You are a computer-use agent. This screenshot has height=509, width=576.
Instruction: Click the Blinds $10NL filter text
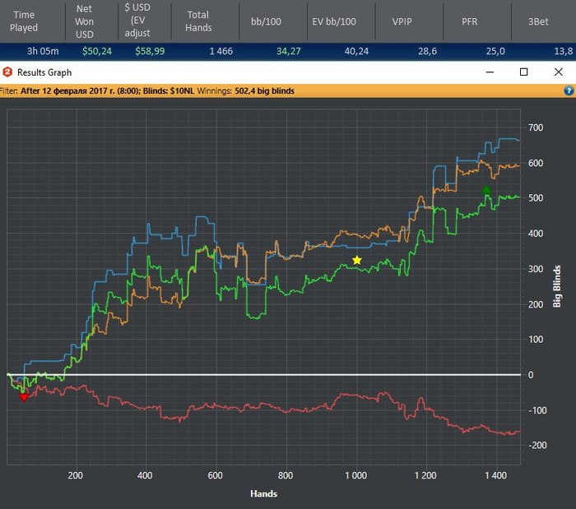click(168, 90)
